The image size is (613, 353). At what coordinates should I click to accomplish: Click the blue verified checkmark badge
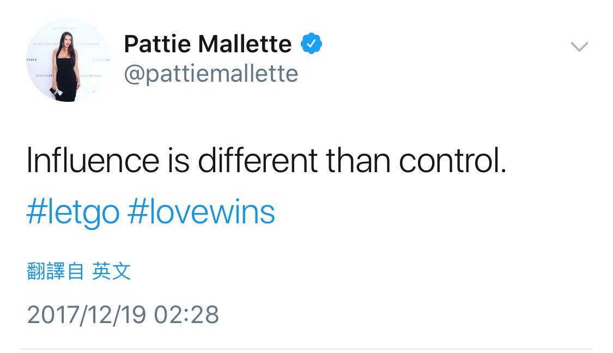[312, 44]
